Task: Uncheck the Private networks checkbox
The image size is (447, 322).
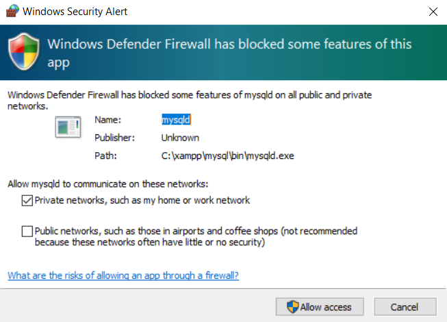Action: click(27, 201)
